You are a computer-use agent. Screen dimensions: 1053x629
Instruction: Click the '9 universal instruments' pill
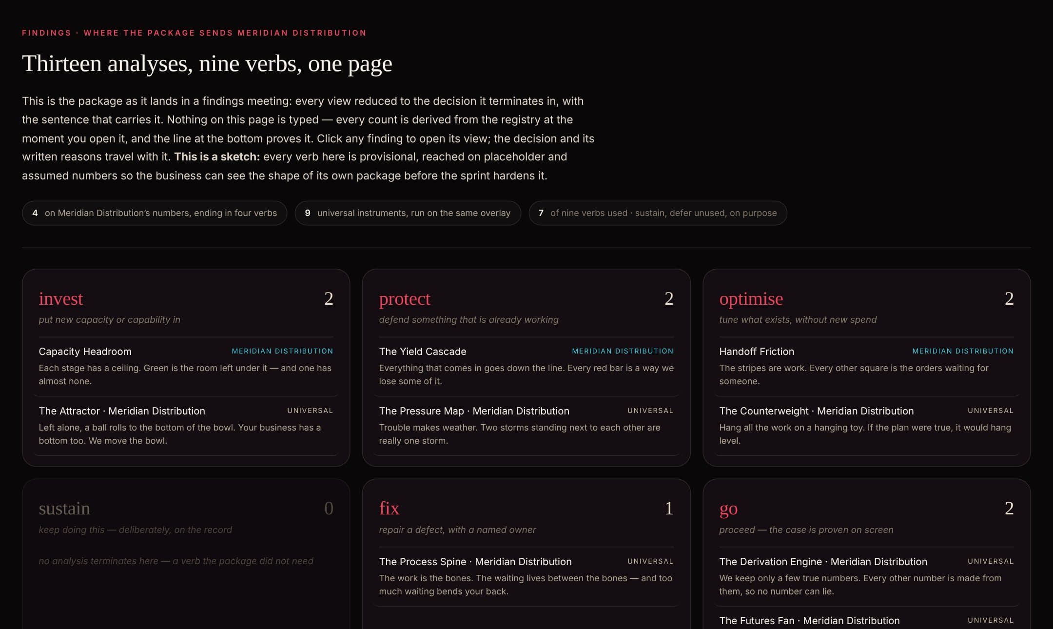[408, 213]
